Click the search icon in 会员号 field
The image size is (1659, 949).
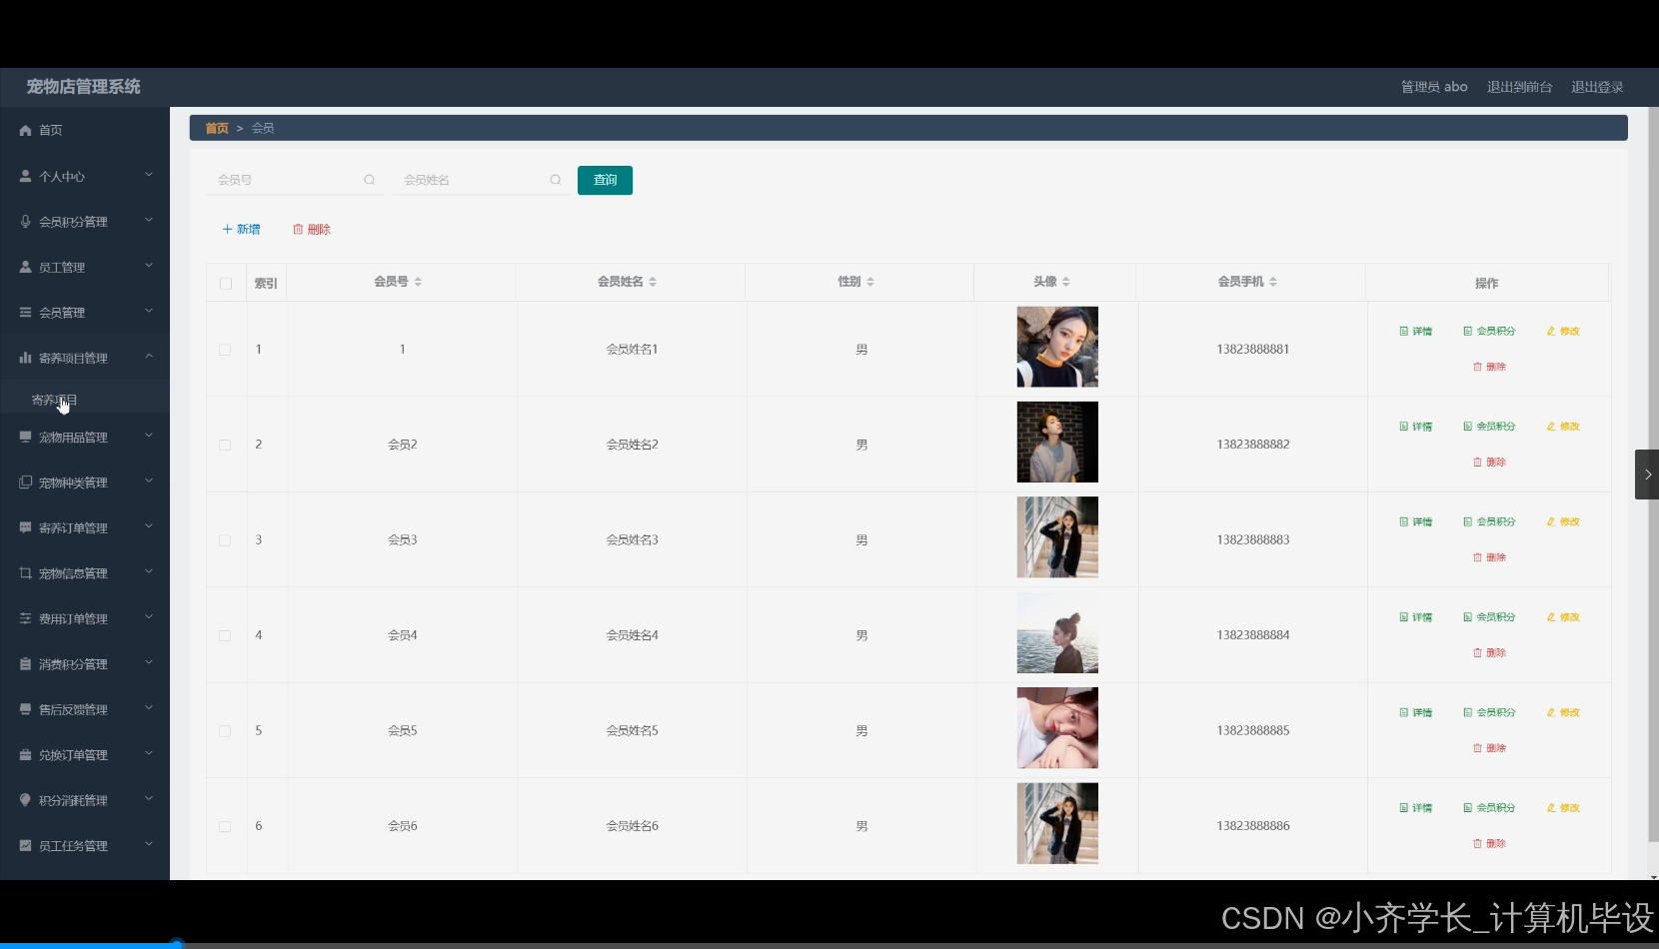tap(370, 180)
